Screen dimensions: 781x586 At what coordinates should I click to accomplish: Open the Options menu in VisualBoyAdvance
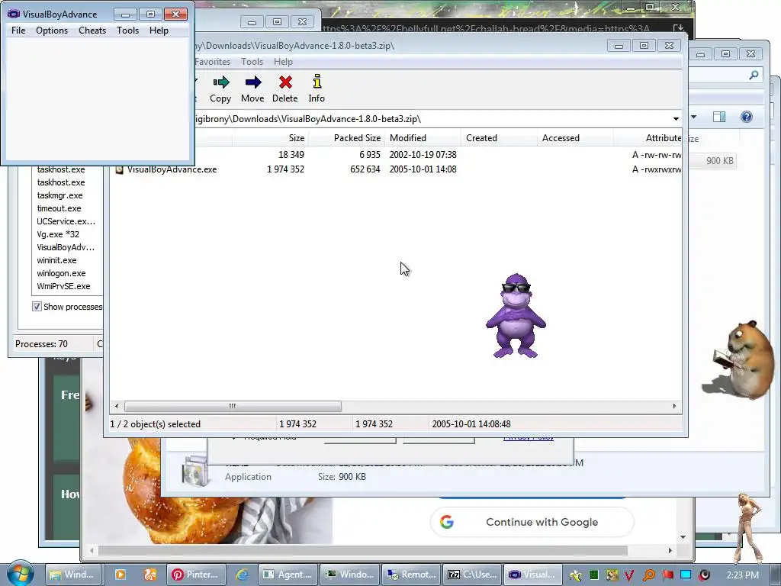tap(52, 31)
